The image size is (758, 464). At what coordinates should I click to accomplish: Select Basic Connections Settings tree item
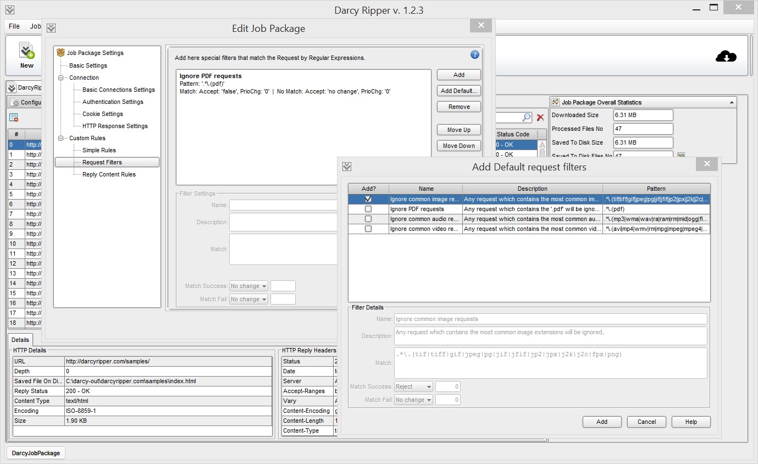coord(119,90)
